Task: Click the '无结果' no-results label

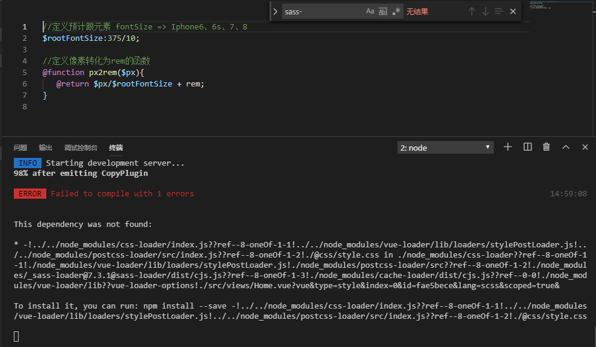Action: (x=417, y=11)
